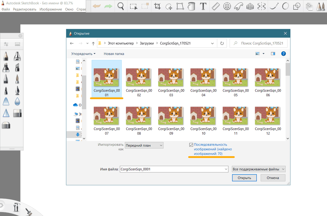The width and height of the screenshot is (327, 216).
Task: Select the Zoom magnifier tool
Action: pos(121,6)
